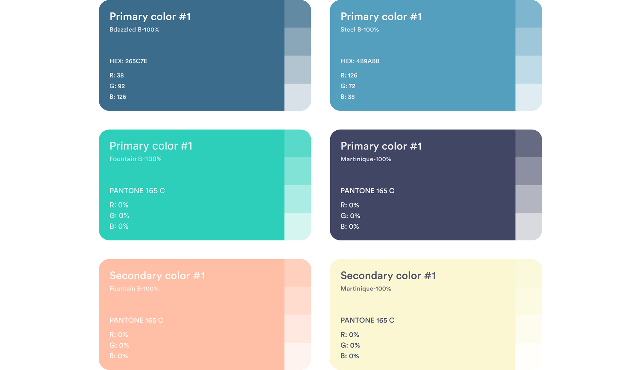641x370 pixels.
Task: Click PANTONE 165 C on teal card
Action: coord(137,191)
